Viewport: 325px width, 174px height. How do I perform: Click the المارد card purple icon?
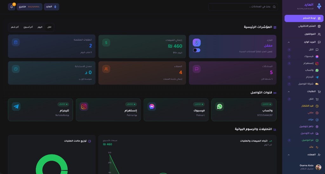196,43
